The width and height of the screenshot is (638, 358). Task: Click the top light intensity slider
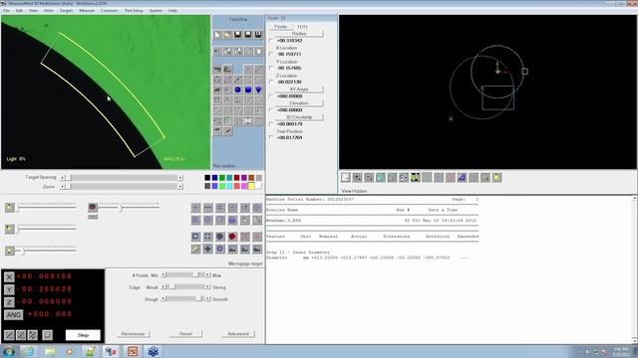point(47,208)
